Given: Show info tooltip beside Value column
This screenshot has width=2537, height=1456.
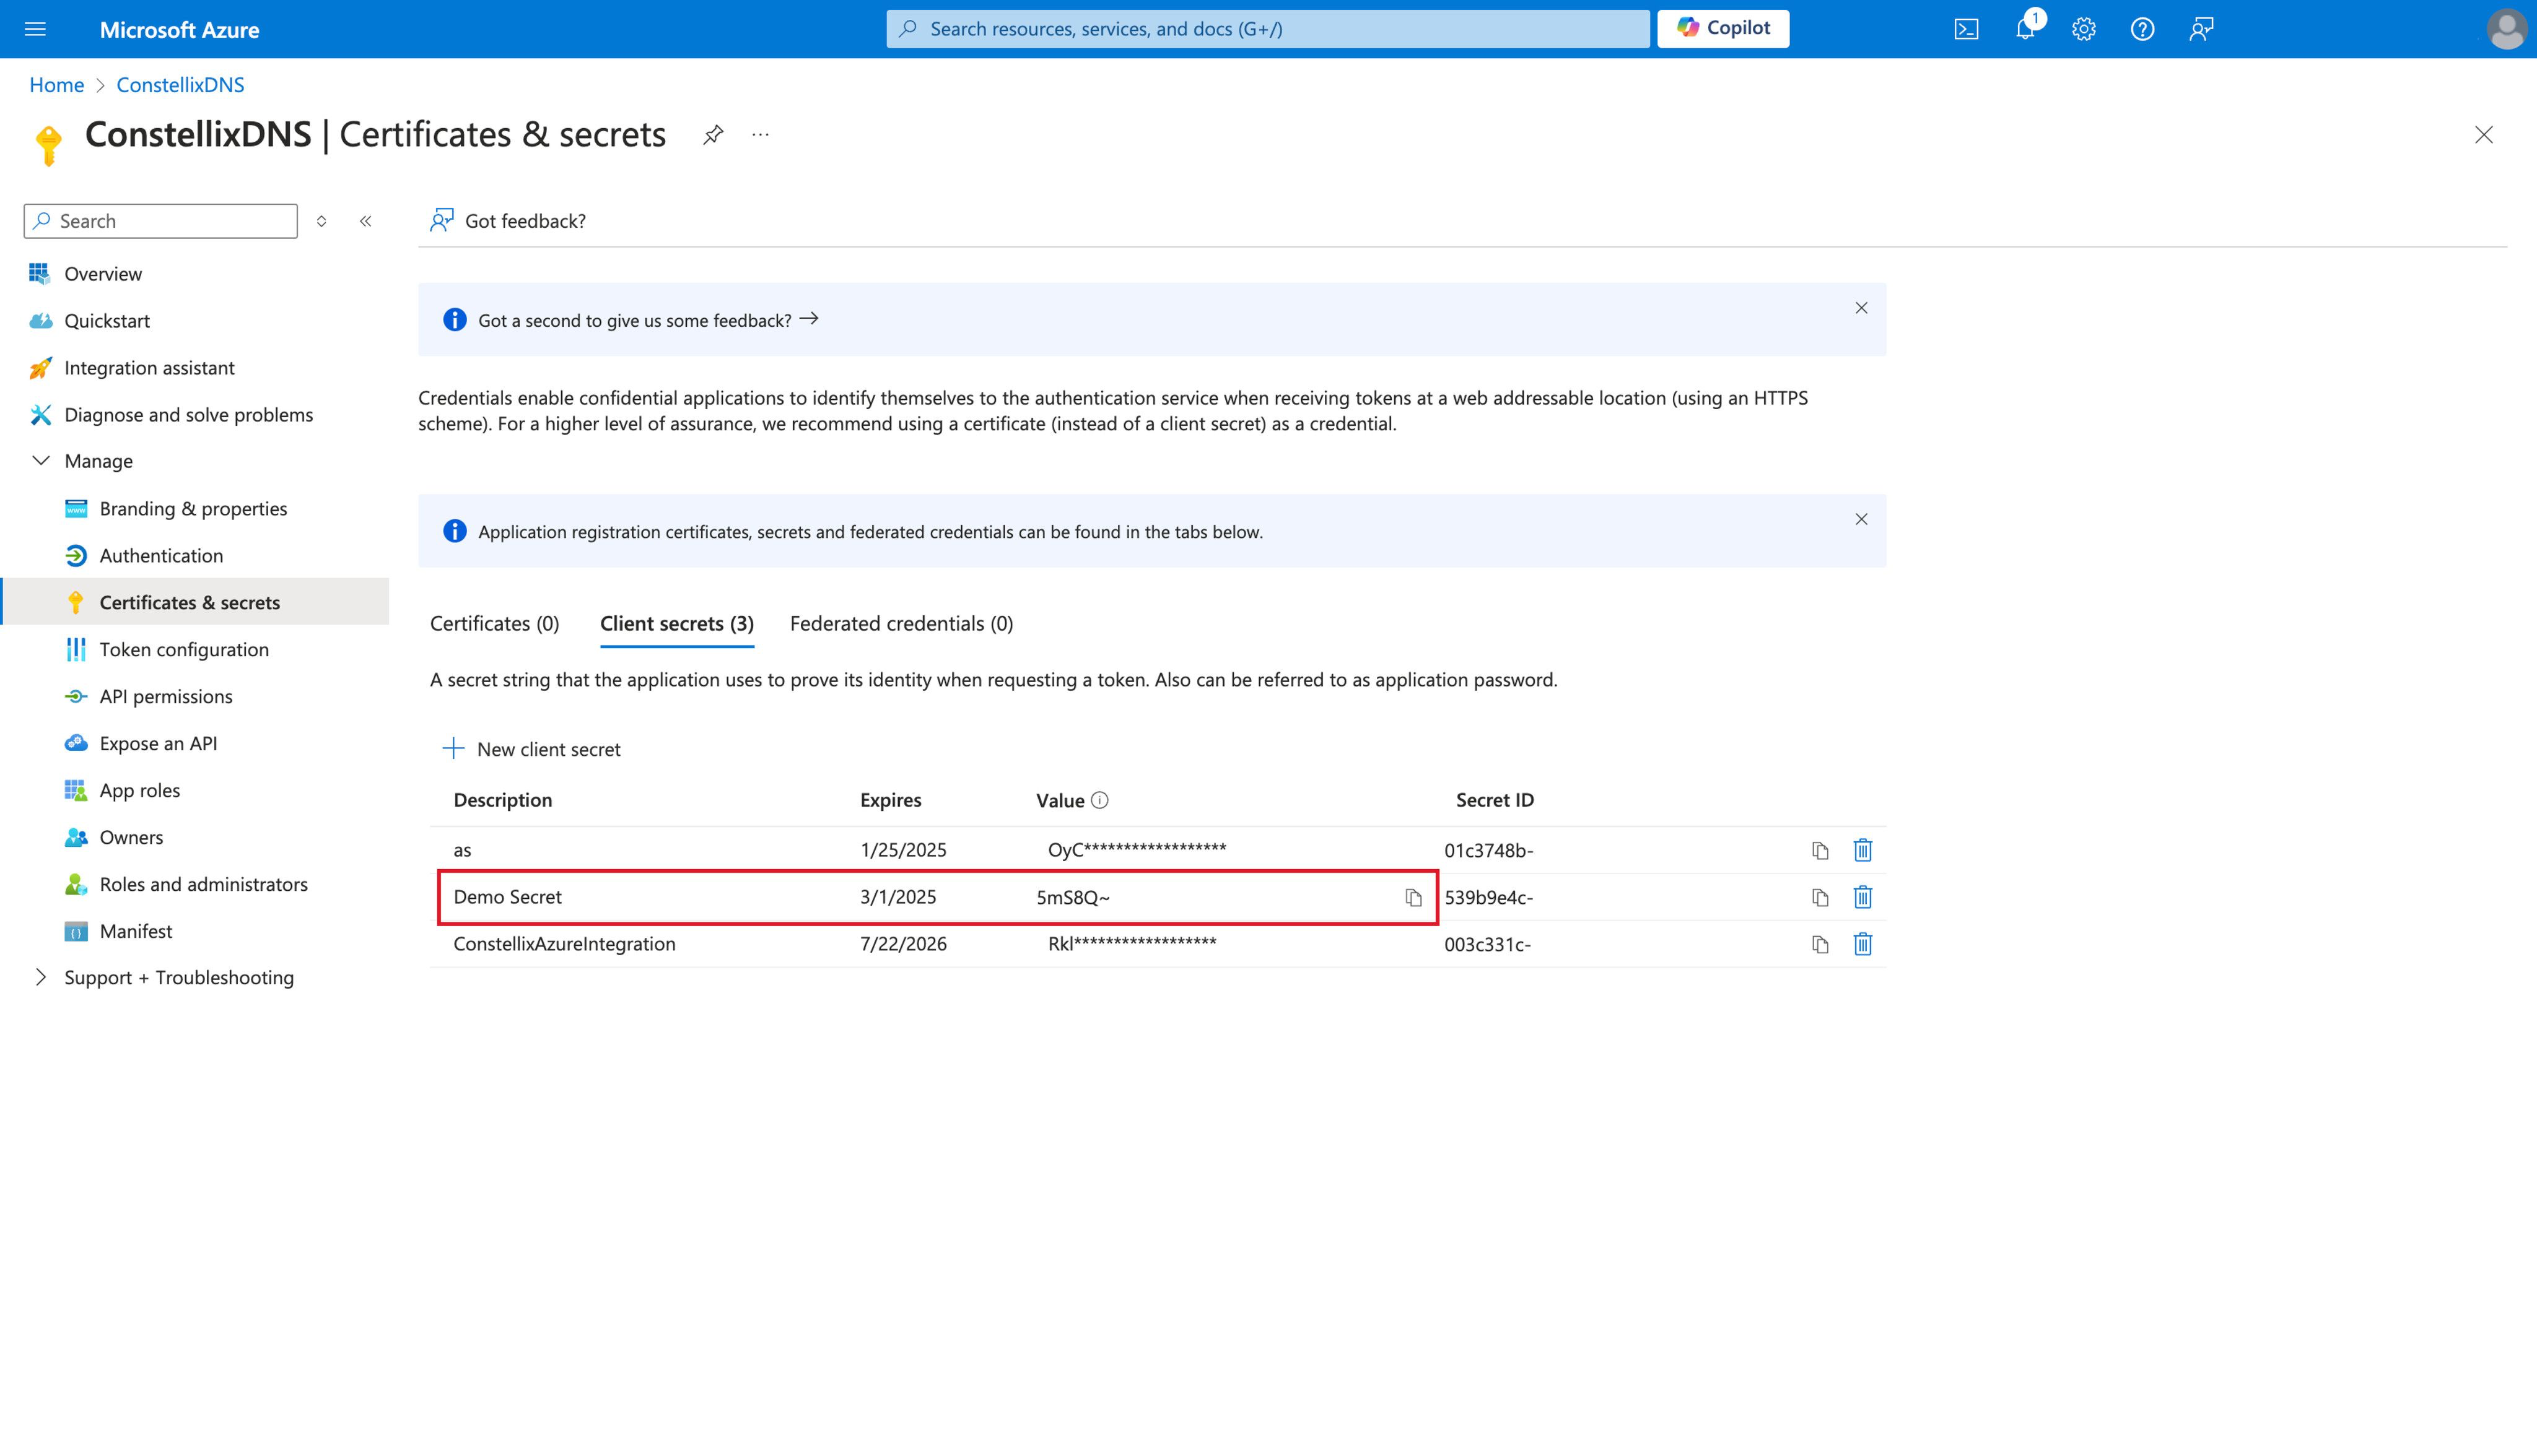Looking at the screenshot, I should 1099,800.
